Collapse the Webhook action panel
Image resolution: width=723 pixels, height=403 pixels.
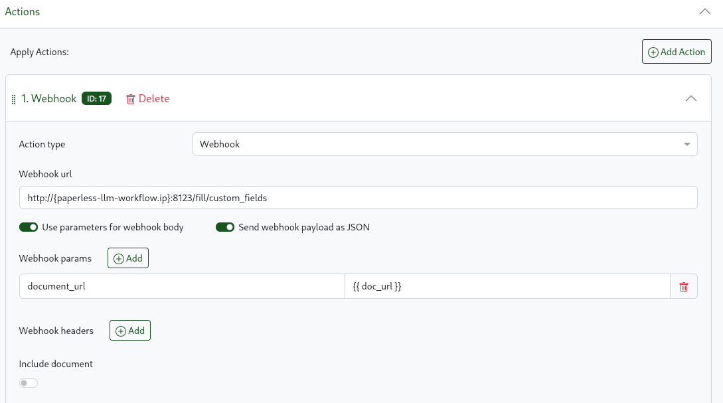point(691,98)
